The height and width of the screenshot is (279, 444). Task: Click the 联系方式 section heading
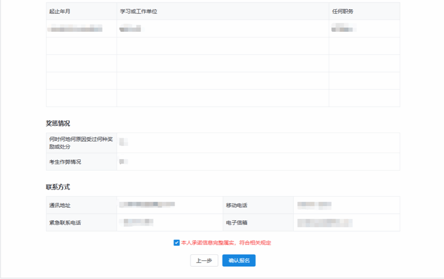click(x=58, y=187)
